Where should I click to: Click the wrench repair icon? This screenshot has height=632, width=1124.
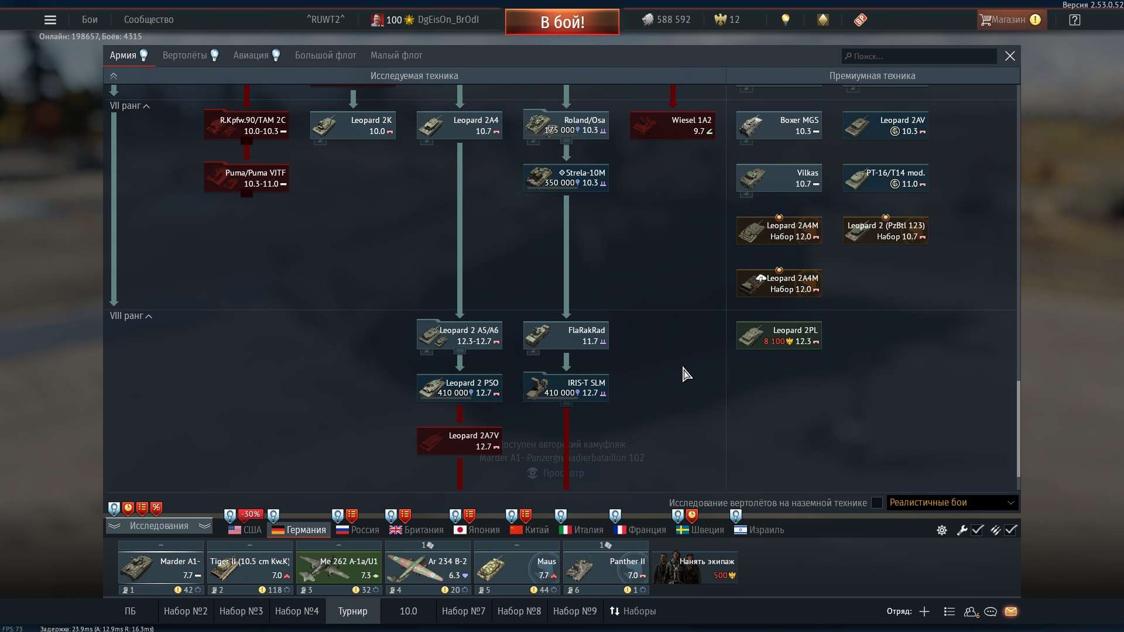[x=962, y=530]
